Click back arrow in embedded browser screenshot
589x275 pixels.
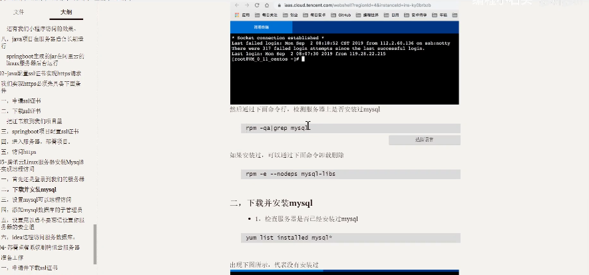(237, 5)
